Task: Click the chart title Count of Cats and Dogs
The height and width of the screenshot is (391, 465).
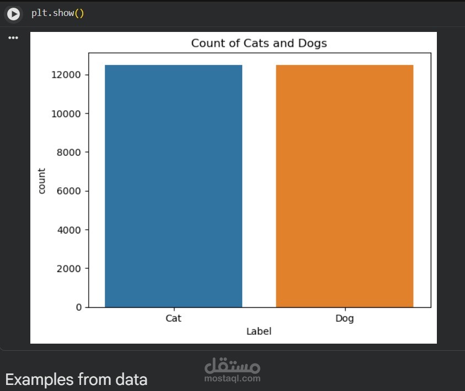Action: pos(259,44)
